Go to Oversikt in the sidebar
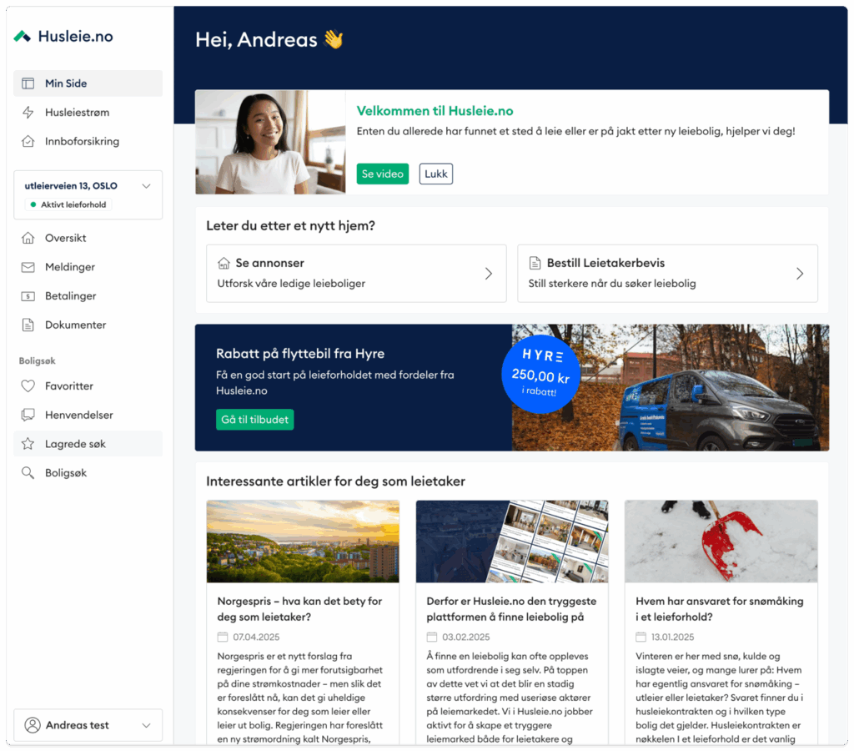Screen dimensions: 854x751 click(66, 238)
